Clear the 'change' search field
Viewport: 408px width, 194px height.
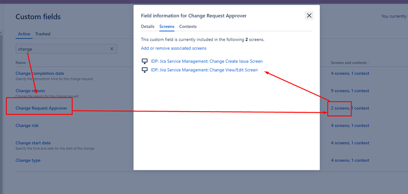[x=112, y=49]
